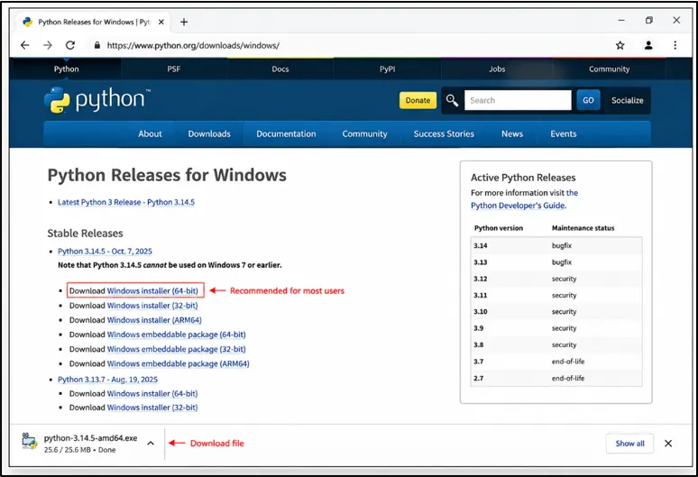Viewport: 698px width, 477px height.
Task: Open the News menu
Action: pyautogui.click(x=512, y=134)
